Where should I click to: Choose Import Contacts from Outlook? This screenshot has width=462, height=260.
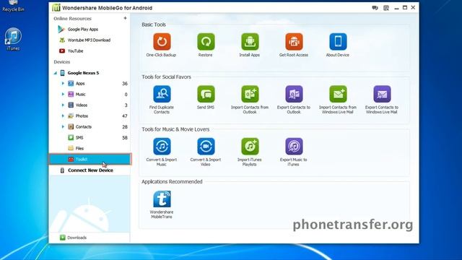point(250,94)
